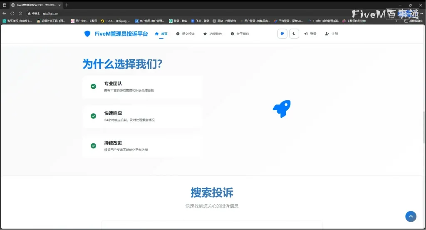Open a new browser tab

[x=67, y=5]
